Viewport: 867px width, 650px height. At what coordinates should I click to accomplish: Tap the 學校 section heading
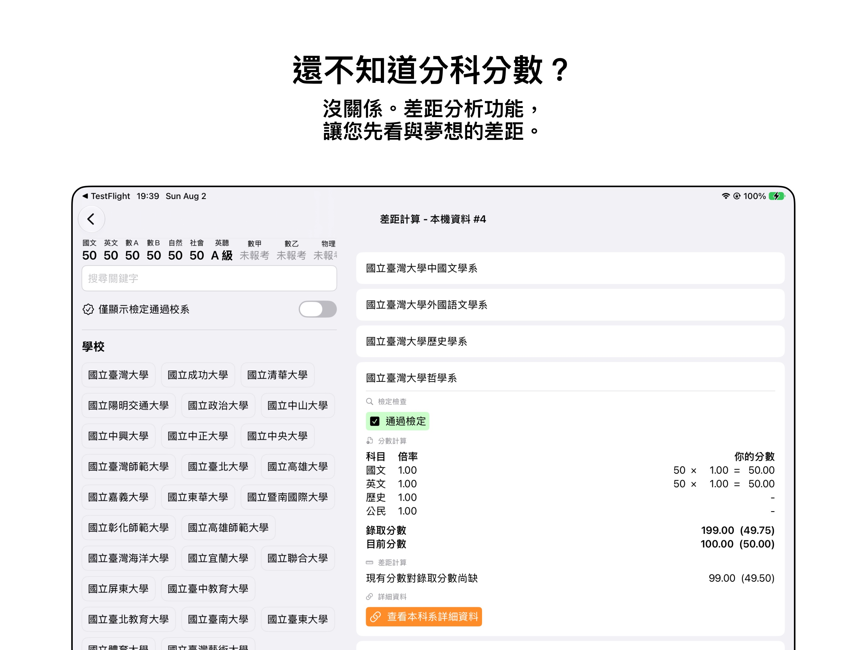pos(93,346)
